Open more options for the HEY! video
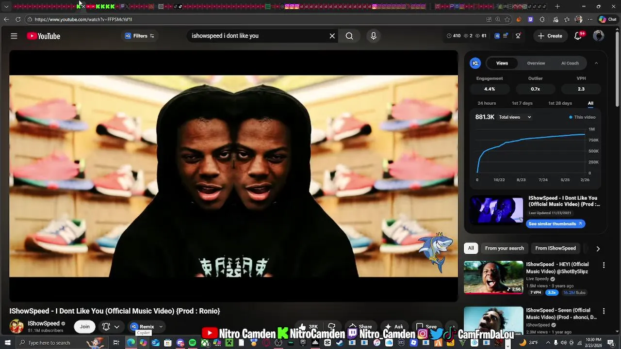621x349 pixels. click(604, 265)
